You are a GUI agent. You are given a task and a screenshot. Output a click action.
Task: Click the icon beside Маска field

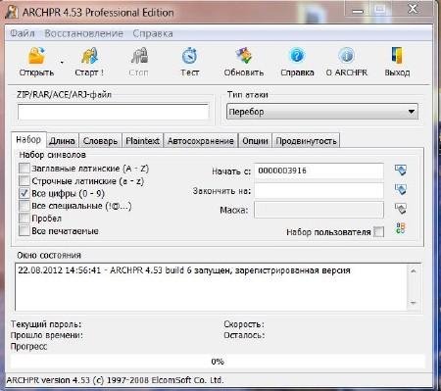401,209
